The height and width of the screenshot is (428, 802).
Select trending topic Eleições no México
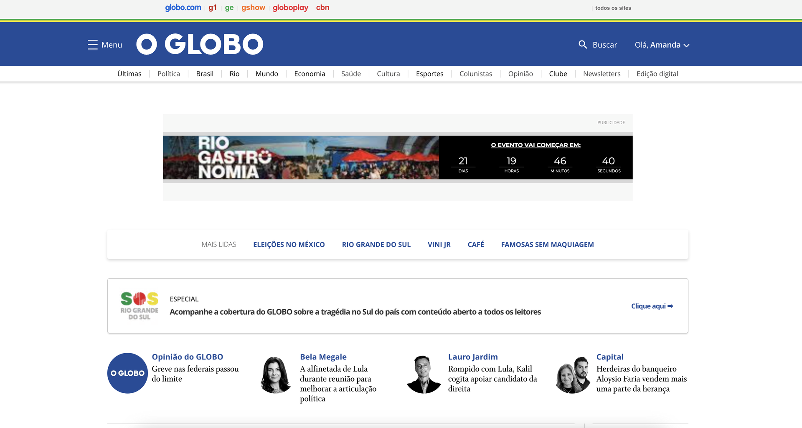pos(289,245)
